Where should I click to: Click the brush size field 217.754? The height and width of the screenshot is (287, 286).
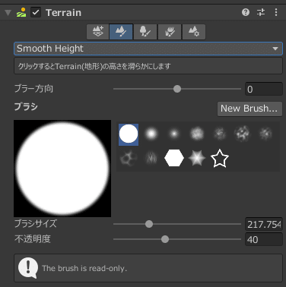[264, 224]
